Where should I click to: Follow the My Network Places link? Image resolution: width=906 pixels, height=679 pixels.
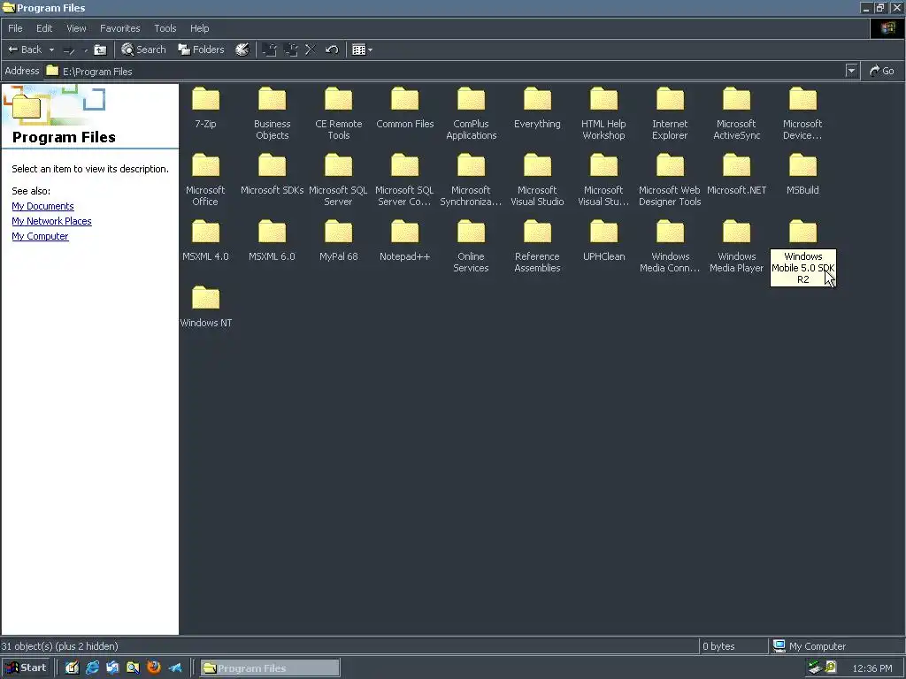51,221
